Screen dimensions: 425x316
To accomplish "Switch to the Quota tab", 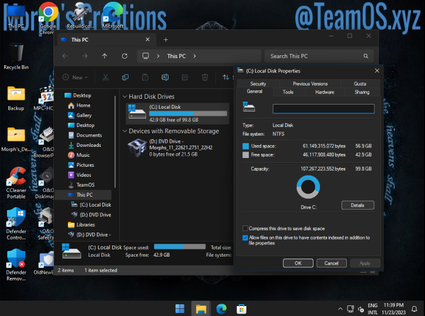I will (360, 83).
